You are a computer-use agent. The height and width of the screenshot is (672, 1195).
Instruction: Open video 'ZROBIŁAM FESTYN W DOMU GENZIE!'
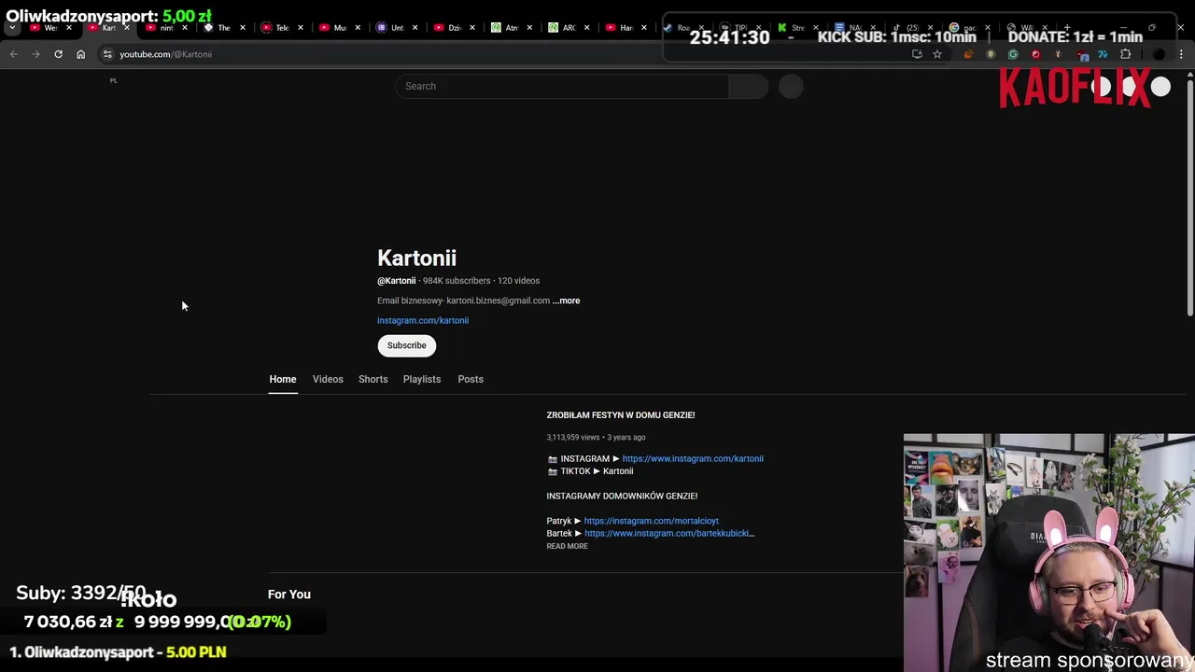click(x=621, y=414)
